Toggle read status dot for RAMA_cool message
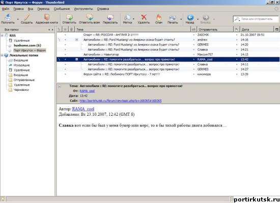Screen dimensions: 280x203 193,59
